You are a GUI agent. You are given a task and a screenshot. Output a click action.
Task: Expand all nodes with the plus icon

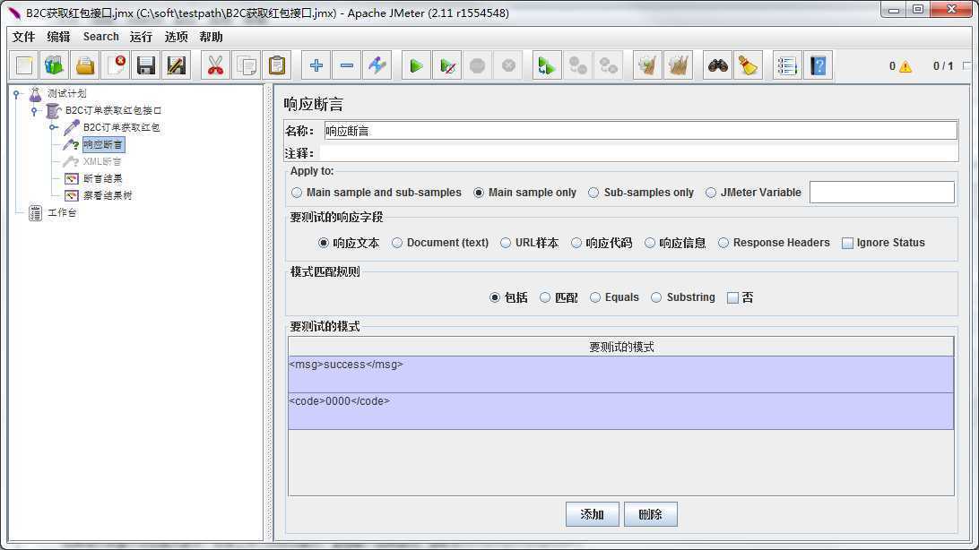point(316,65)
